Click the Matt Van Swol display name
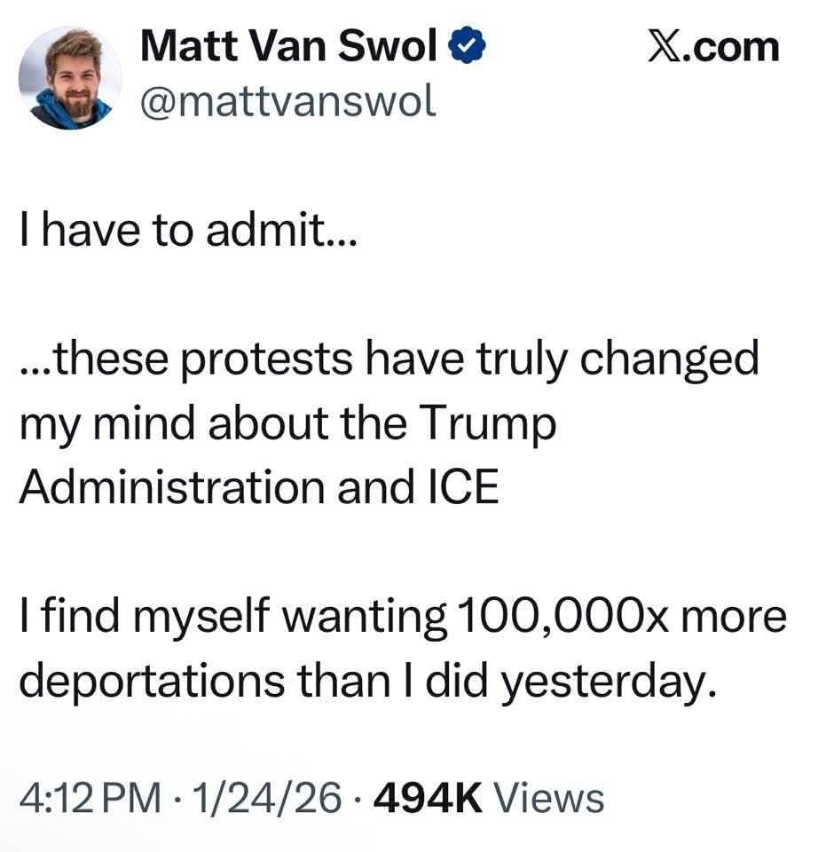This screenshot has width=826, height=852. [x=288, y=46]
